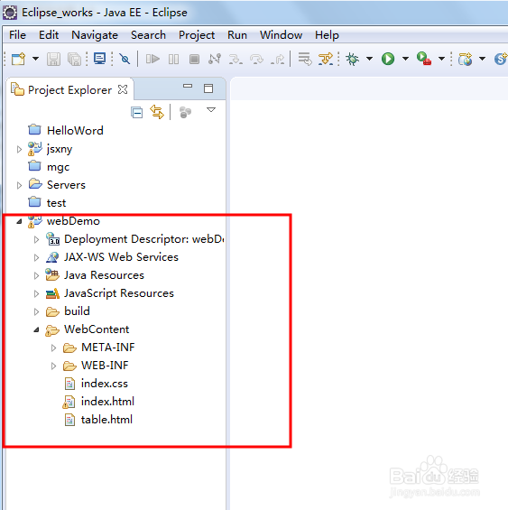This screenshot has width=508, height=510.
Task: Click the Save toolbar icon
Action: click(x=53, y=60)
